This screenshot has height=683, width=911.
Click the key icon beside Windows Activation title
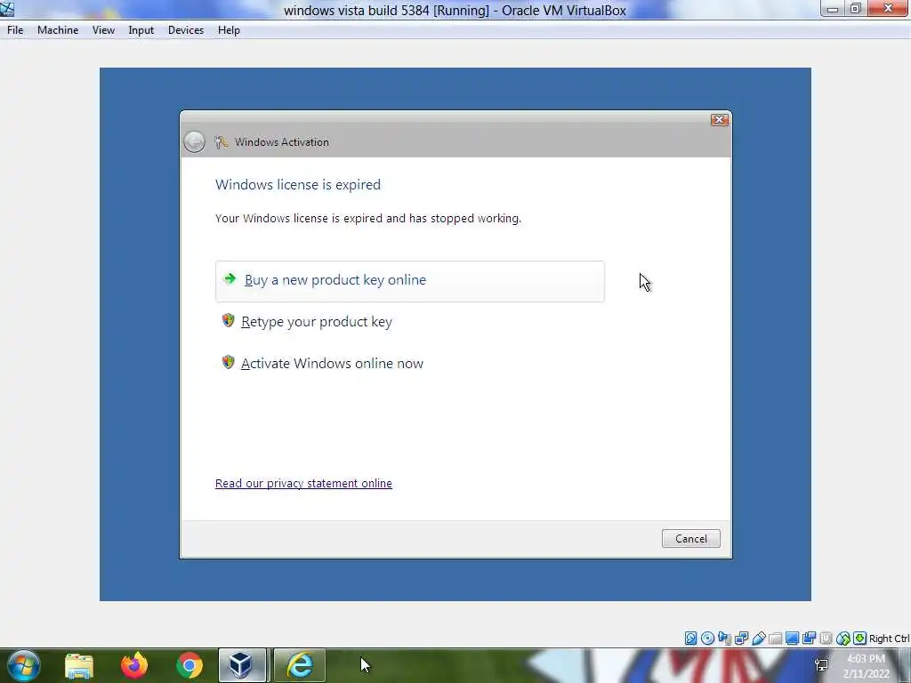(x=221, y=141)
